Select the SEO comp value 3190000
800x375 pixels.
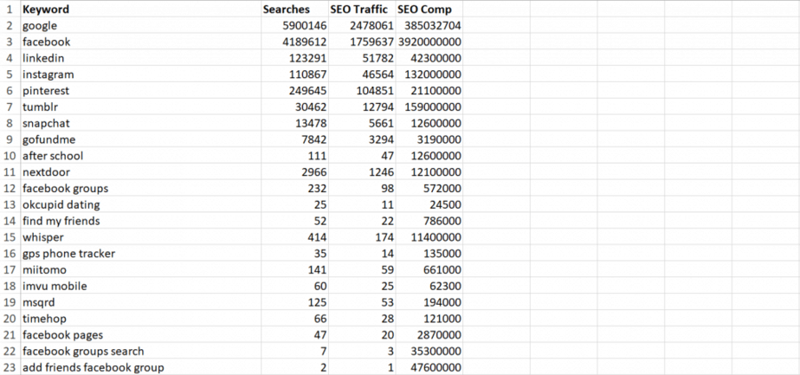[429, 139]
